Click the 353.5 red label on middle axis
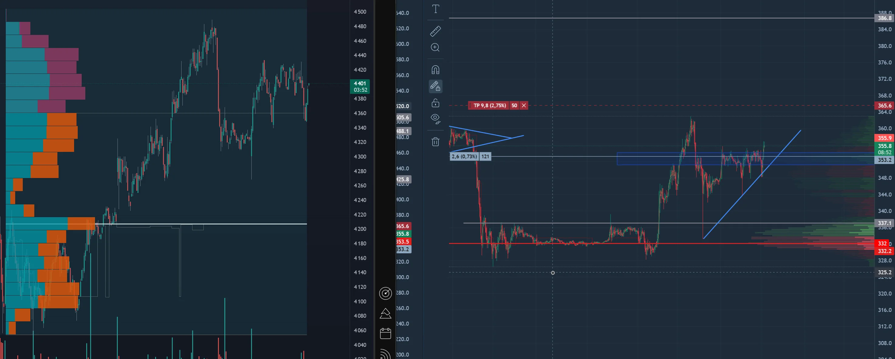895x359 pixels. point(403,241)
